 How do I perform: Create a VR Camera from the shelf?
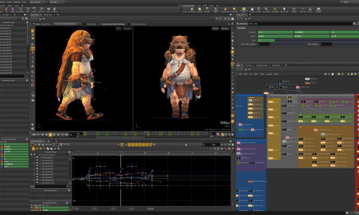[x=303, y=10]
